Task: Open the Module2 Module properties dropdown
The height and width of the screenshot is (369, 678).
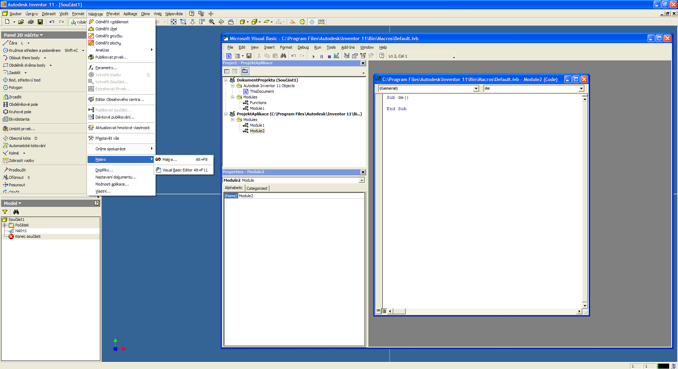Action: pos(362,180)
